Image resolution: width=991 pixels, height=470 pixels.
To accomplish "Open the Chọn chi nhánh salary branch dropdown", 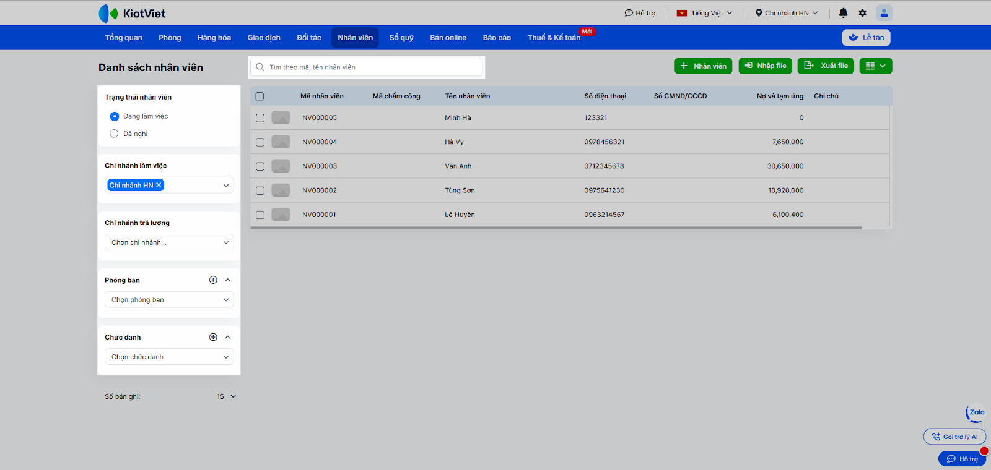I will (x=169, y=242).
